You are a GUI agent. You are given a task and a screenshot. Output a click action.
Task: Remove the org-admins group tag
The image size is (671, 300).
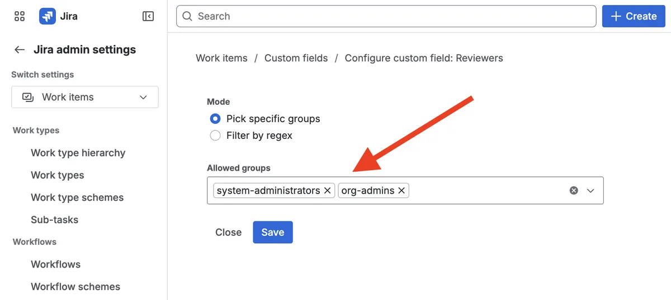pyautogui.click(x=401, y=191)
